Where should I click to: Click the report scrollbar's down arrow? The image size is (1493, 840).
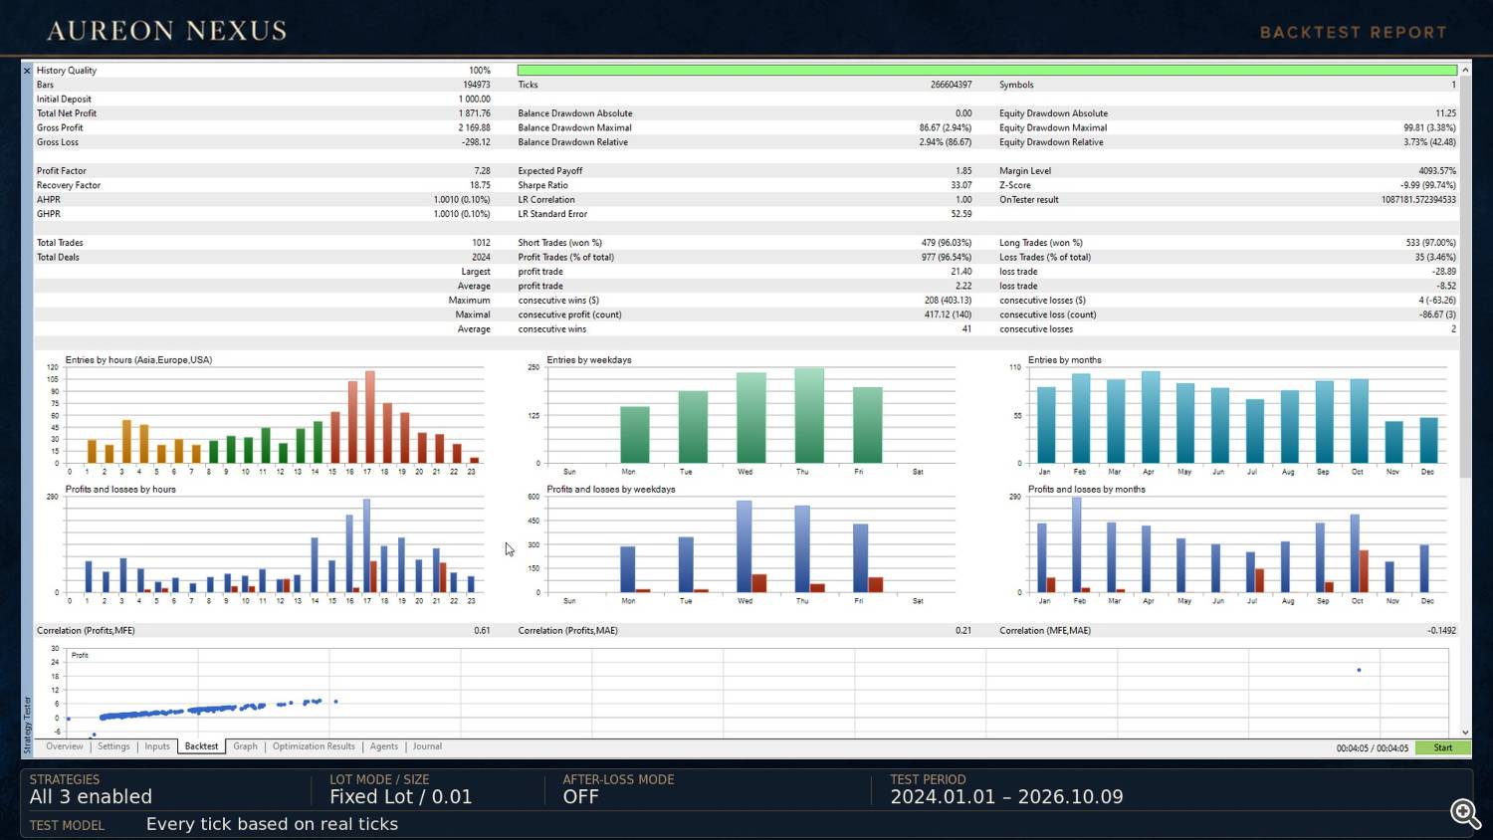tap(1465, 733)
